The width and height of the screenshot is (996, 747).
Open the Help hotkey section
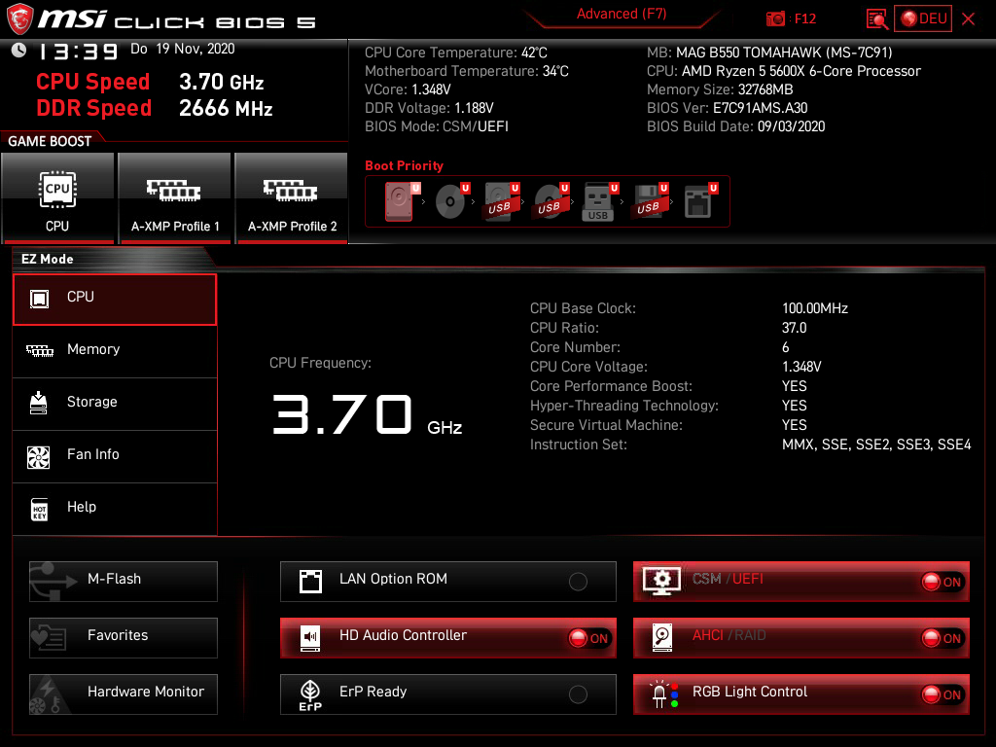coord(115,508)
